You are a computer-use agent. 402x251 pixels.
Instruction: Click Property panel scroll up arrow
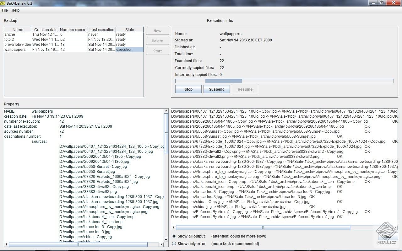pyautogui.click(x=166, y=111)
